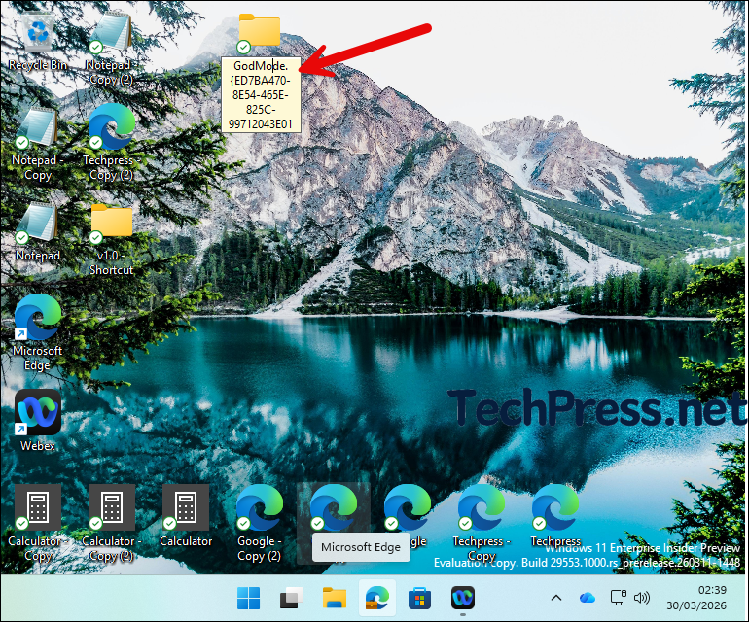Click the plain Calculator desktop icon
The image size is (749, 622).
(185, 507)
